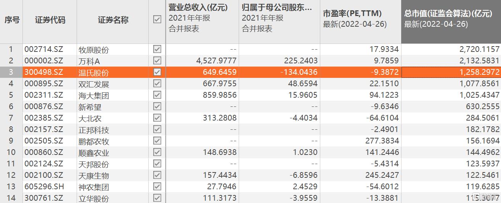Select revenue cell 649.6459
This screenshot has height=203, width=501.
tap(220, 72)
